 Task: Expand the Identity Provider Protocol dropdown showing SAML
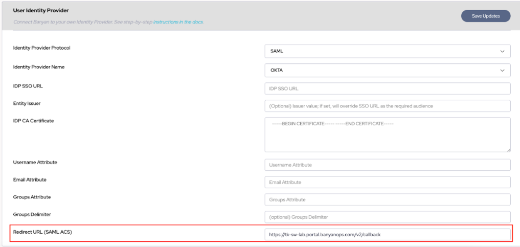(x=387, y=51)
